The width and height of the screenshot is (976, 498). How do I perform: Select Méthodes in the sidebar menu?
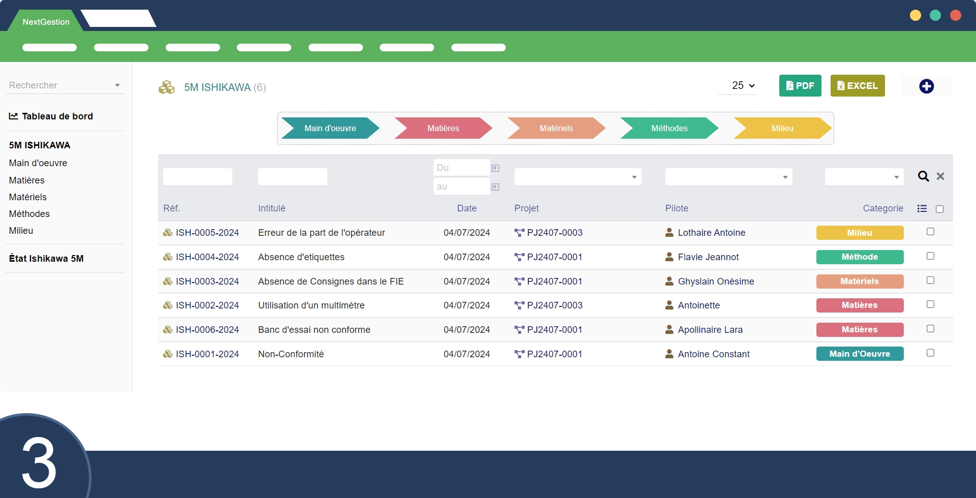[x=29, y=214]
